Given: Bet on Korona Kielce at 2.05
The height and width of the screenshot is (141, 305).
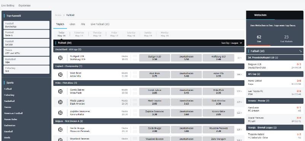Looking at the screenshot, I should click(218, 113).
